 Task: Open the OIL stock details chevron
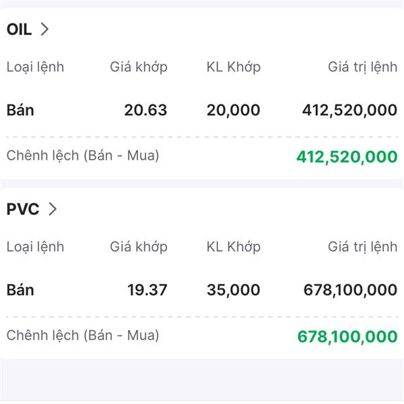pos(45,29)
